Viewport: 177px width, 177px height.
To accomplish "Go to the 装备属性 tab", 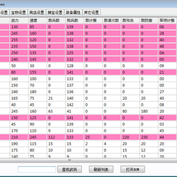I will pyautogui.click(x=73, y=12).
